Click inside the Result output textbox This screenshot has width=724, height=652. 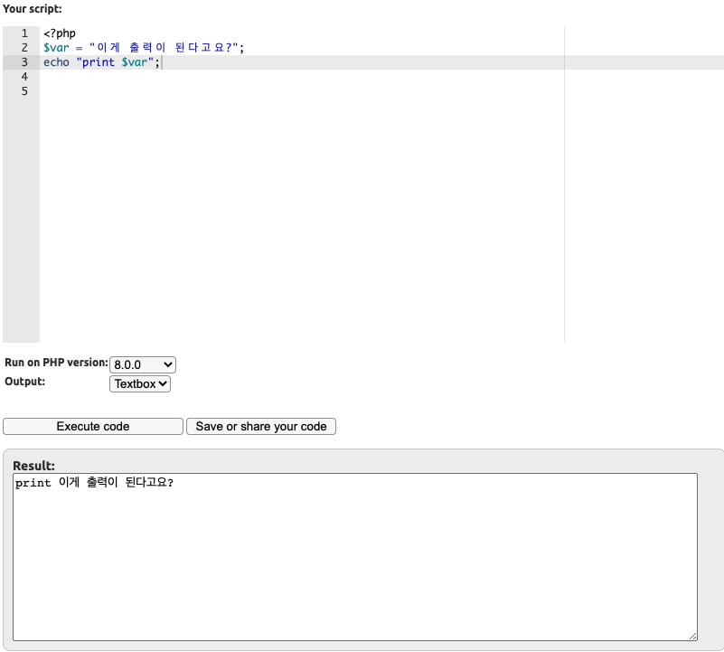(x=355, y=557)
